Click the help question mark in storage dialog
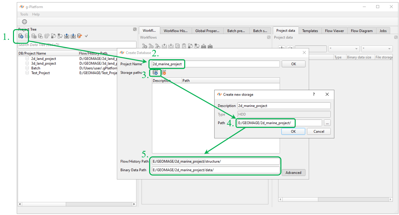The height and width of the screenshot is (215, 399). tap(314, 94)
